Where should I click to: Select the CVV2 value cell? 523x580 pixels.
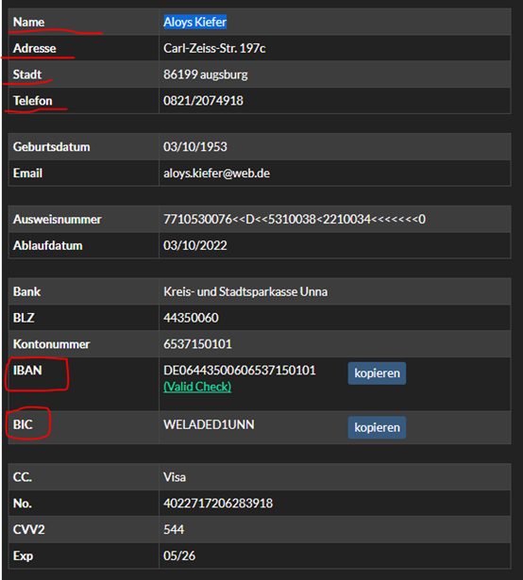click(x=335, y=529)
